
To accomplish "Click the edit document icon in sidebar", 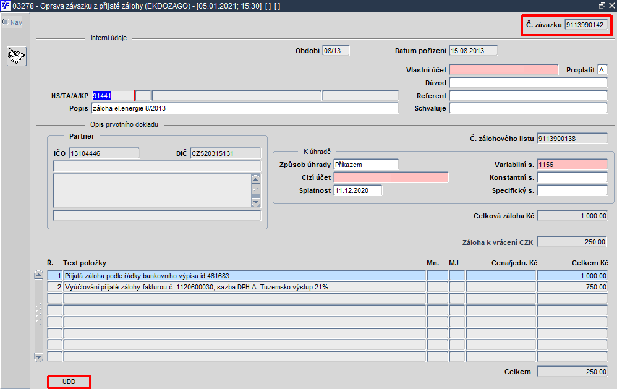I will point(17,56).
